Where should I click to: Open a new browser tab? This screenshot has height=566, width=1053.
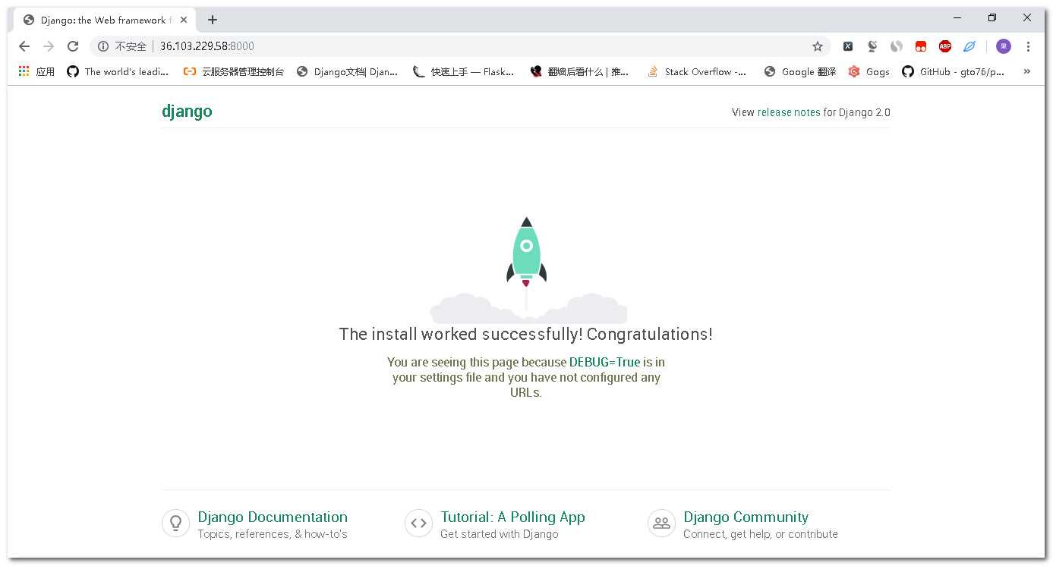[x=213, y=20]
